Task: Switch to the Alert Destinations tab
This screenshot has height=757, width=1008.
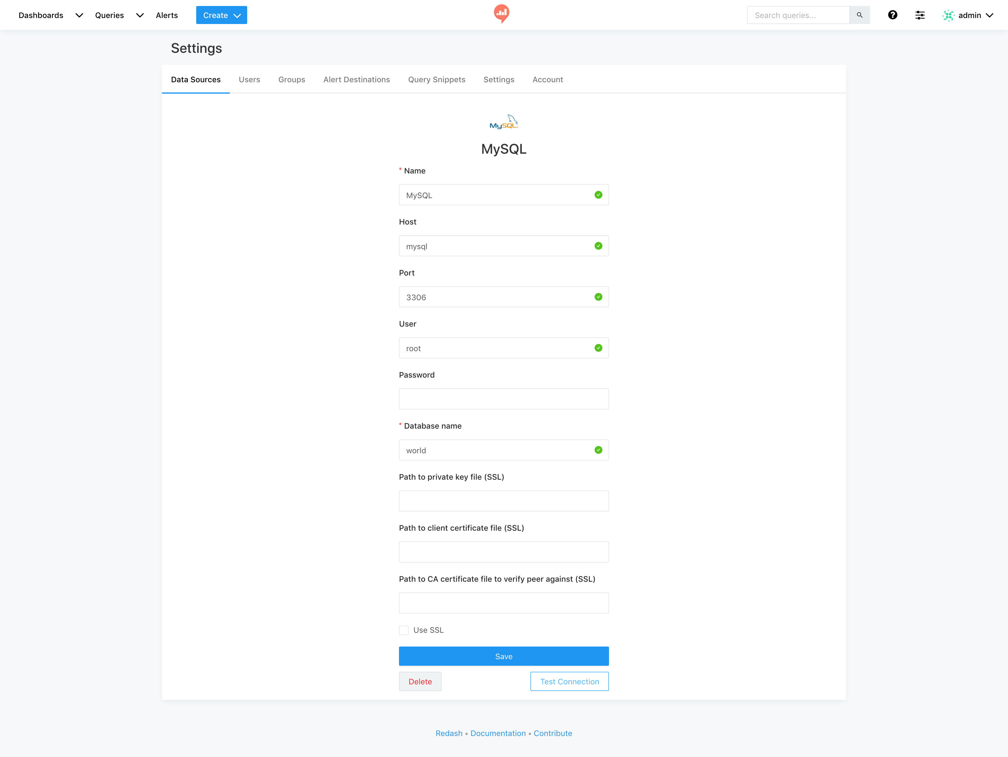Action: [x=356, y=79]
